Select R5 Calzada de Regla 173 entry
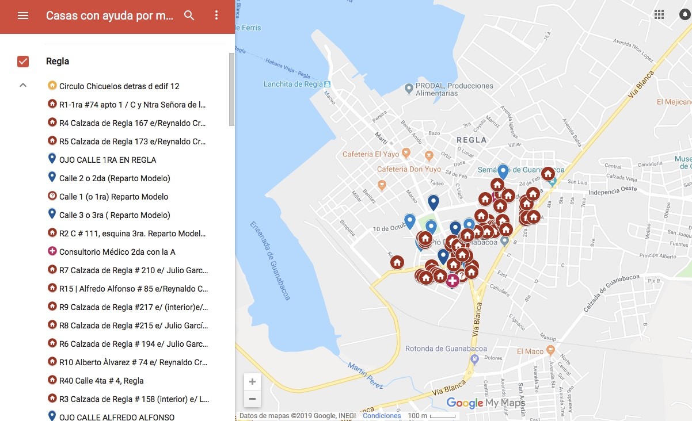Image resolution: width=692 pixels, height=421 pixels. point(132,141)
